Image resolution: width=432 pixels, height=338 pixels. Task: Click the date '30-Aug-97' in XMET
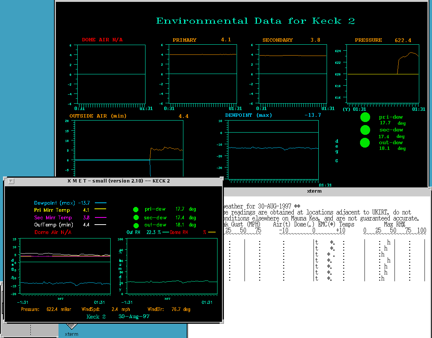tap(134, 317)
